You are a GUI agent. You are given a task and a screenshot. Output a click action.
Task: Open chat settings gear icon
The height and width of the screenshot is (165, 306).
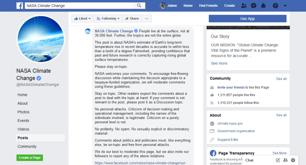coord(293,160)
